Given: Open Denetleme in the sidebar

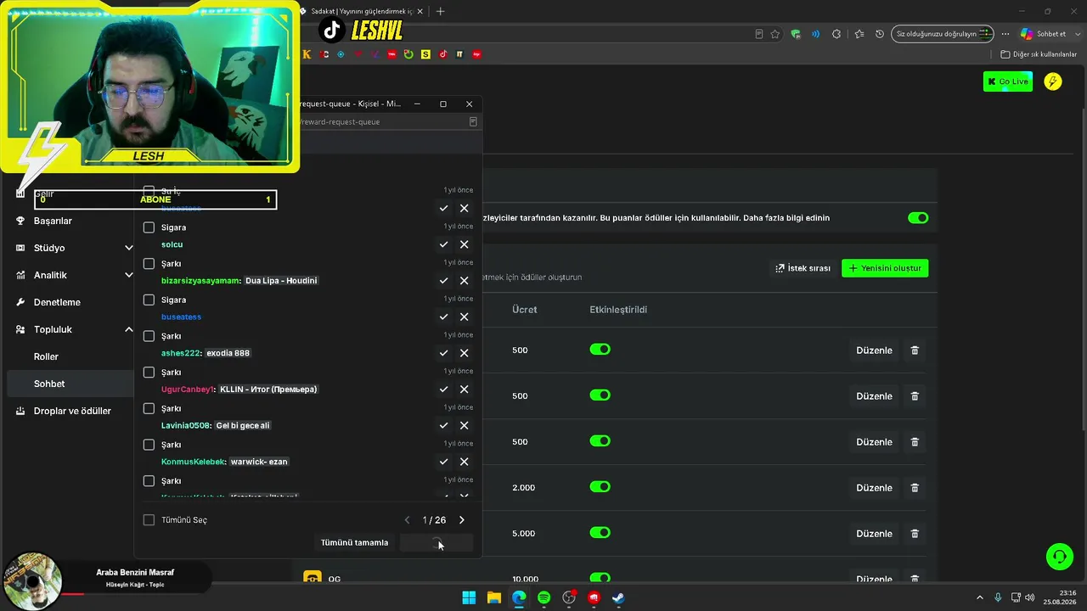Looking at the screenshot, I should pyautogui.click(x=57, y=302).
